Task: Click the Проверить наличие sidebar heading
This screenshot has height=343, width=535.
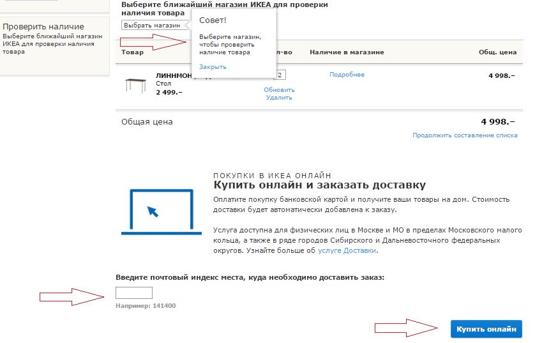Action: tap(43, 27)
